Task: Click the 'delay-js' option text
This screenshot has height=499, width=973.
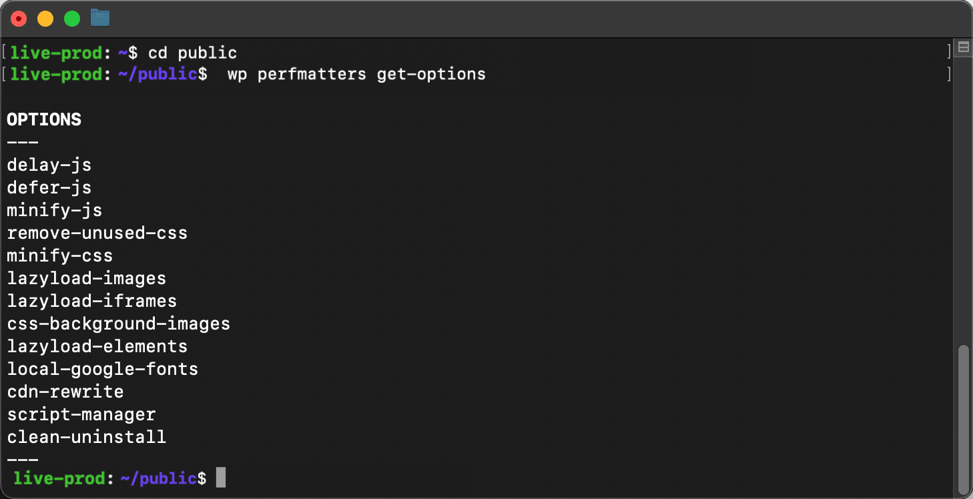Action: (x=49, y=165)
